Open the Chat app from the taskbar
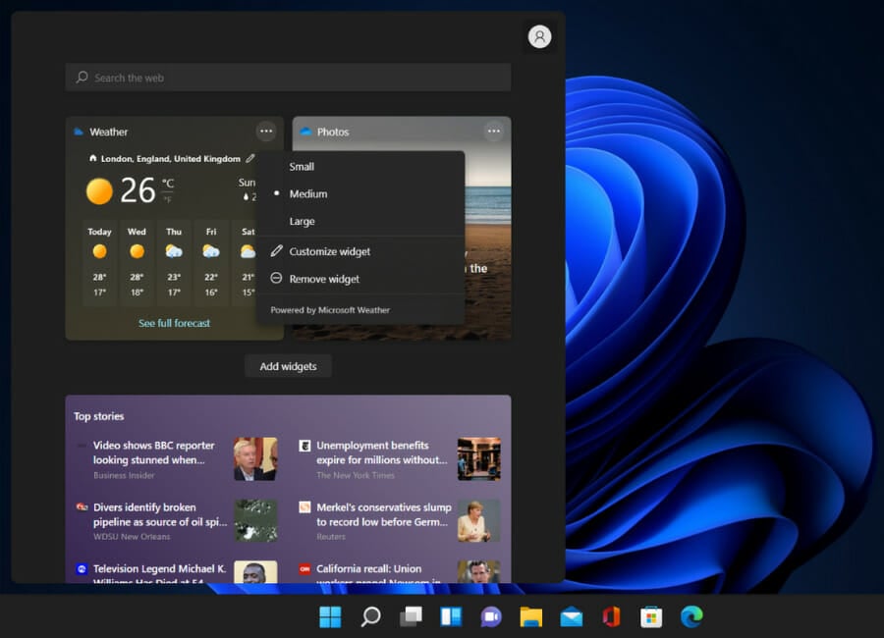The height and width of the screenshot is (638, 884). [490, 616]
